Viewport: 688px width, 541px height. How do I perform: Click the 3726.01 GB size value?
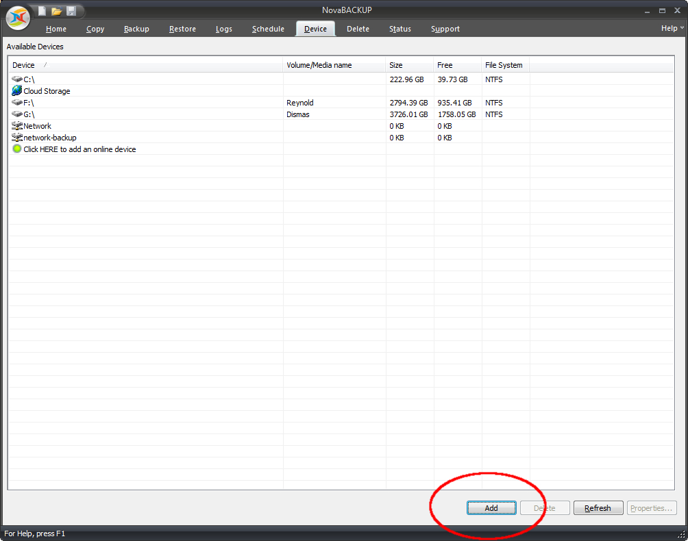pyautogui.click(x=408, y=114)
